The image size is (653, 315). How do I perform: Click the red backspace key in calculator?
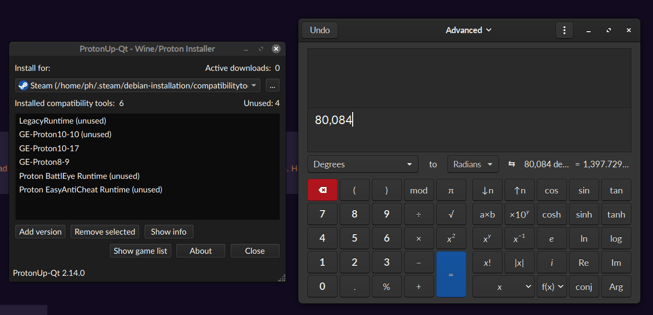coord(322,190)
